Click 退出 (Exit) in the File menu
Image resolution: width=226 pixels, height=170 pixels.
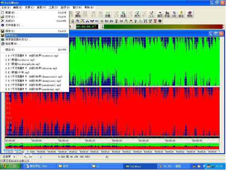(35, 50)
